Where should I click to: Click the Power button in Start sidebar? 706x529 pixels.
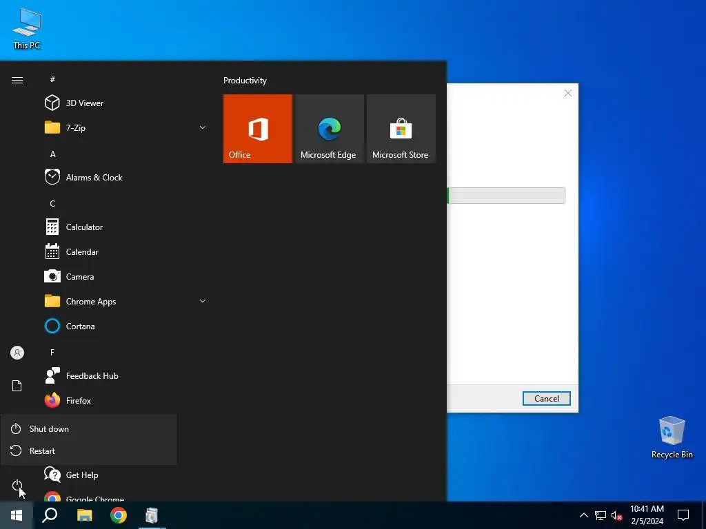click(17, 486)
